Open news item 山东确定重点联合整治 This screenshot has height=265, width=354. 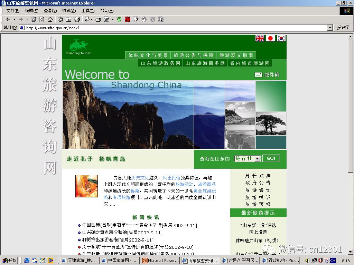(122, 232)
